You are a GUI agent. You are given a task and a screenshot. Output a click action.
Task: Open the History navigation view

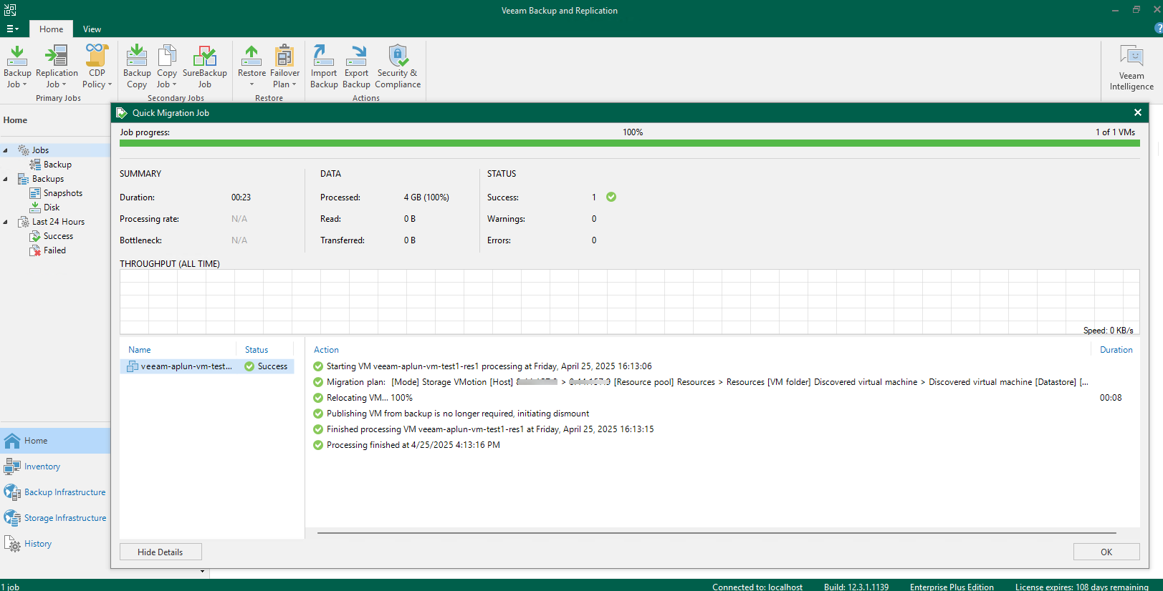pyautogui.click(x=55, y=544)
